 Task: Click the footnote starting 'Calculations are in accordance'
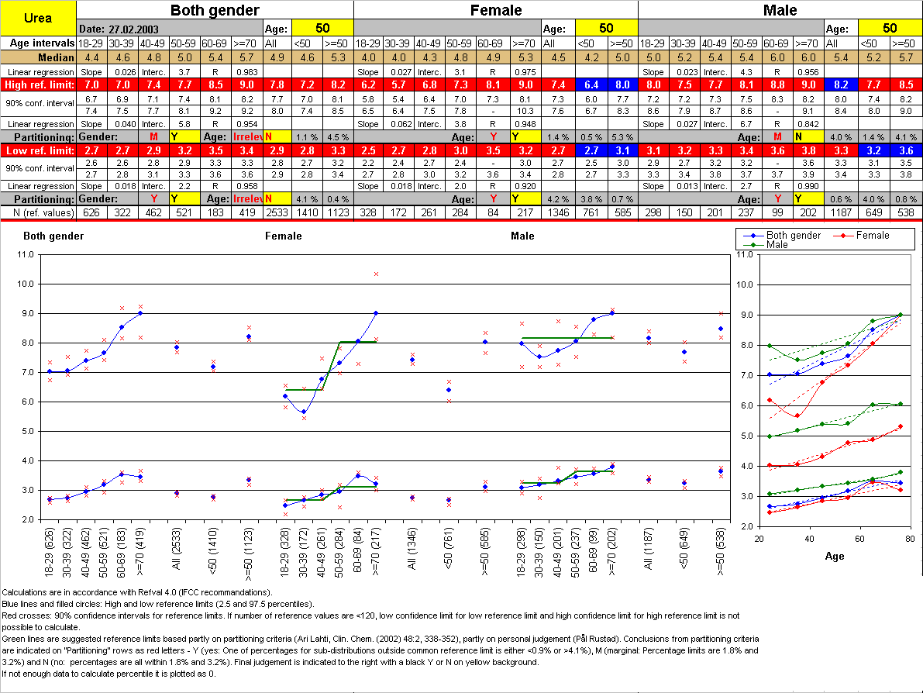tap(137, 592)
